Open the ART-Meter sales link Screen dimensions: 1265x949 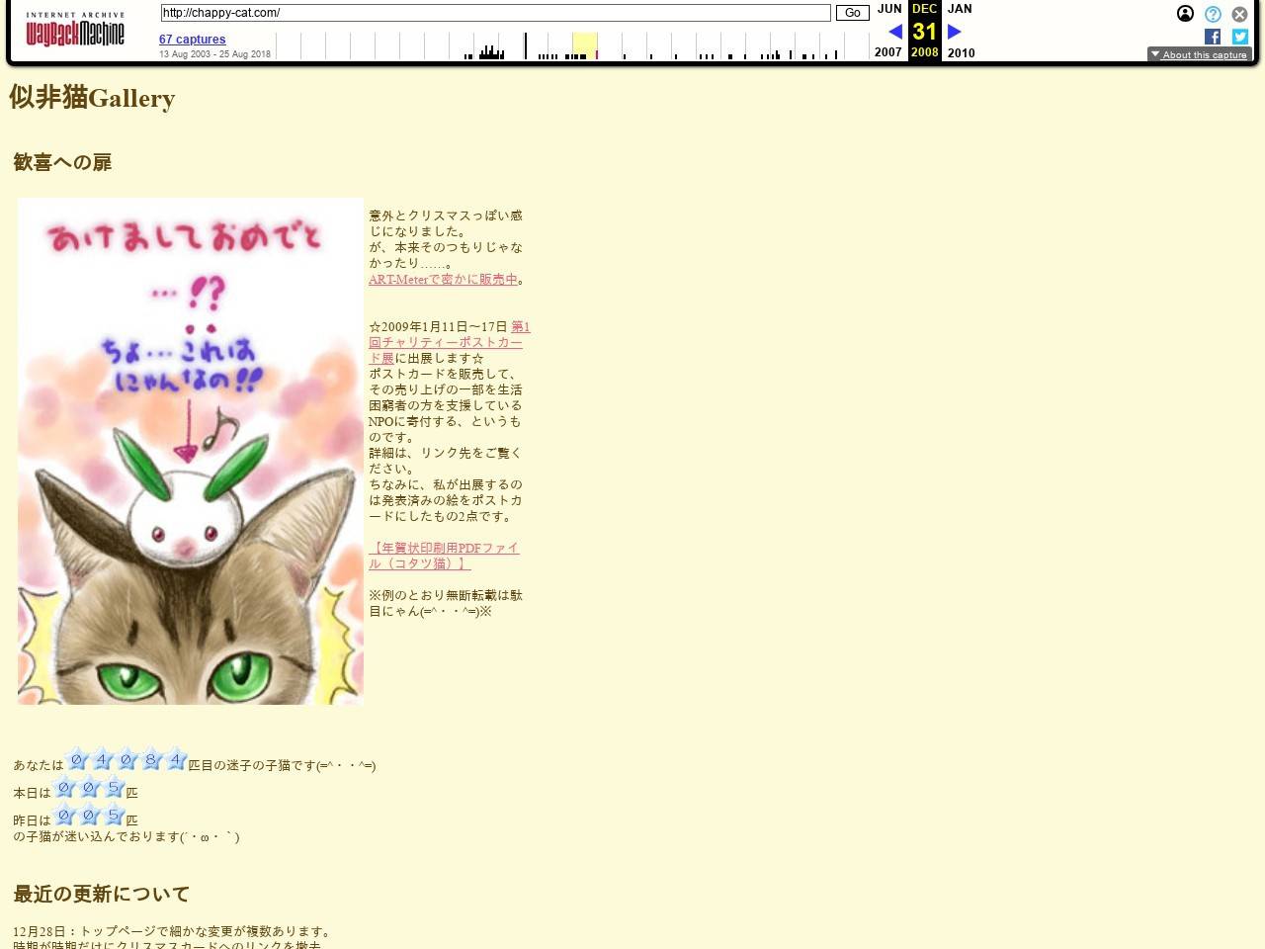(443, 279)
